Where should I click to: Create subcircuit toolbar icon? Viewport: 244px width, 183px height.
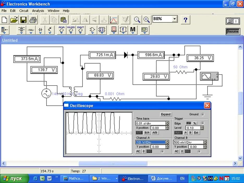tap(104, 20)
